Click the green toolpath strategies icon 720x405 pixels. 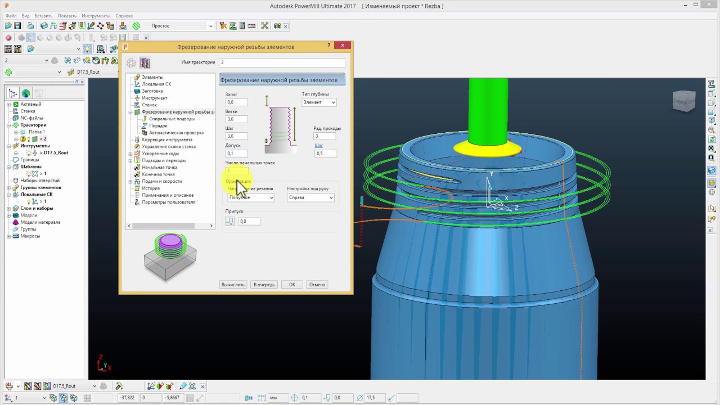(x=136, y=26)
